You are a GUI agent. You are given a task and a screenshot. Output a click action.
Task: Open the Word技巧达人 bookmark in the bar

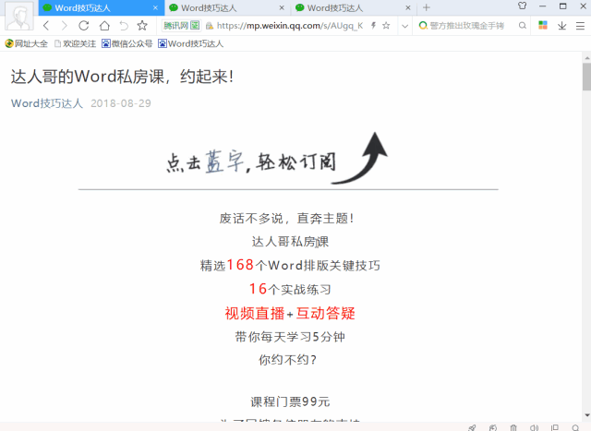click(191, 43)
